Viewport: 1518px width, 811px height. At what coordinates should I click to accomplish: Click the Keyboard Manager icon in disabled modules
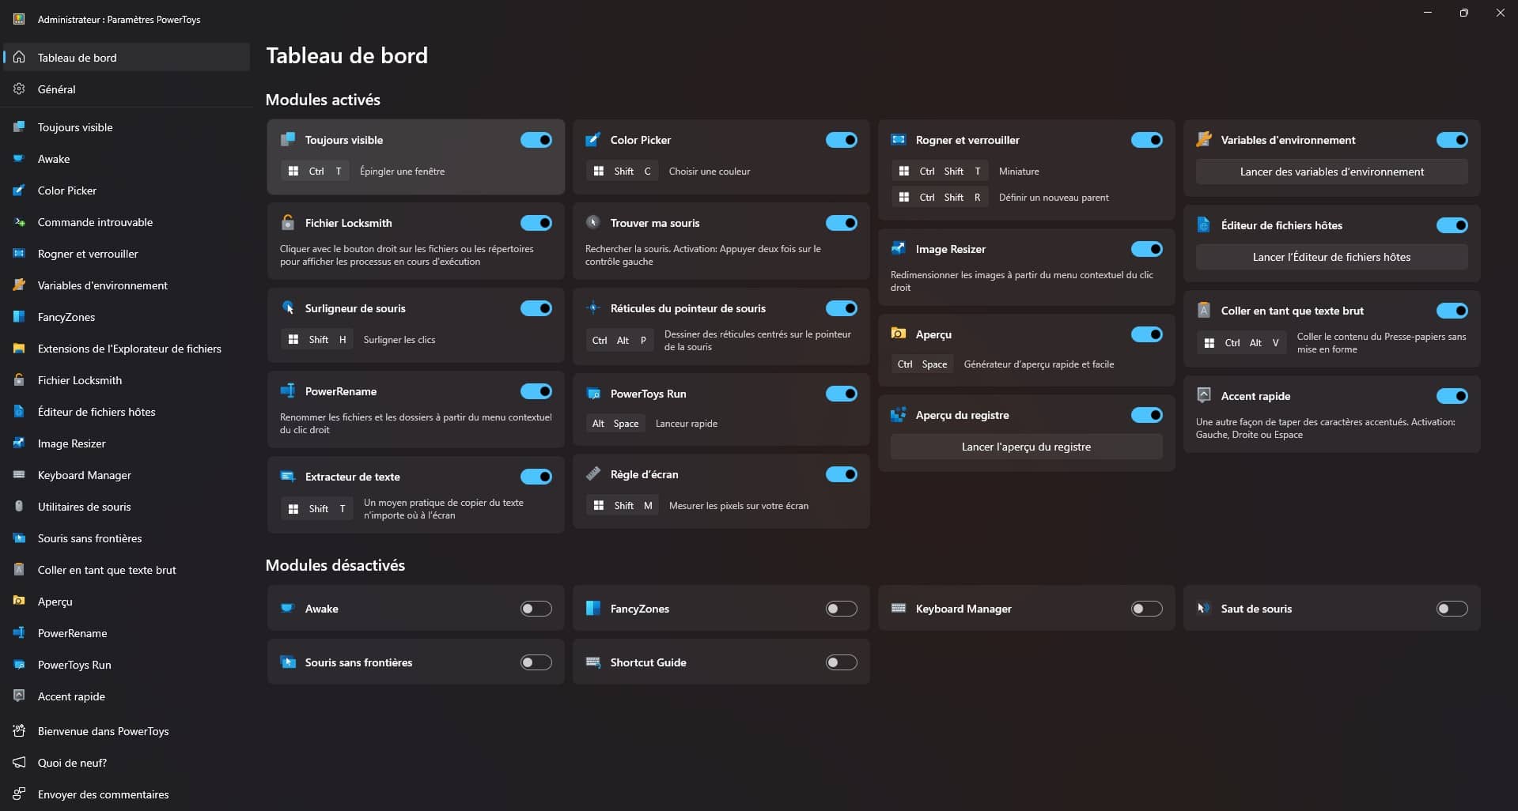[x=899, y=609]
